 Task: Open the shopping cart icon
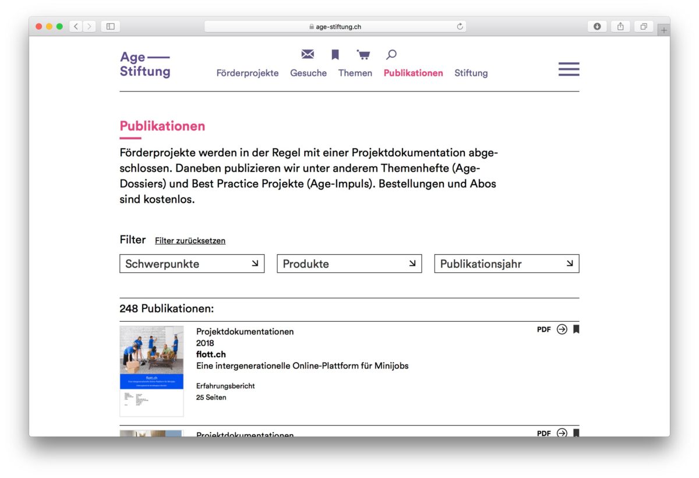363,55
